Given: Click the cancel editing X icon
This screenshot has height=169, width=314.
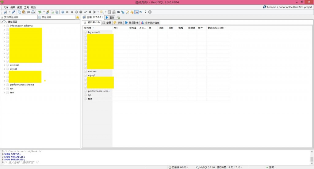Looking at the screenshot, I should click(x=90, y=12).
